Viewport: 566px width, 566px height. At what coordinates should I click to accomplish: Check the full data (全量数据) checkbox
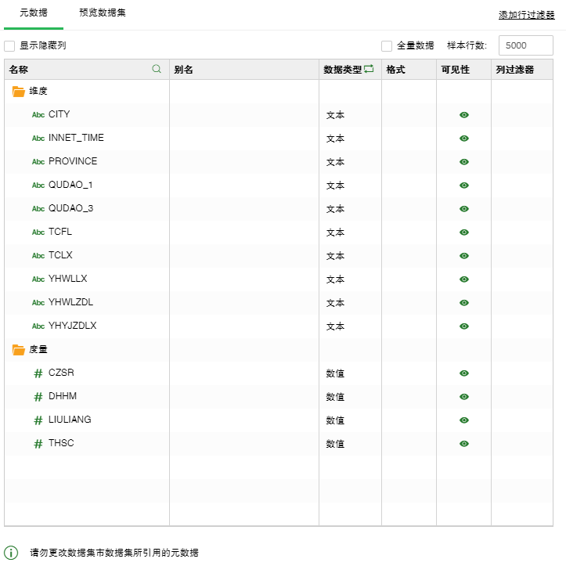coord(387,46)
